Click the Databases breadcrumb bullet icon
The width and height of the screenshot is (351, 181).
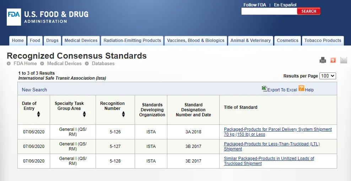pos(87,63)
